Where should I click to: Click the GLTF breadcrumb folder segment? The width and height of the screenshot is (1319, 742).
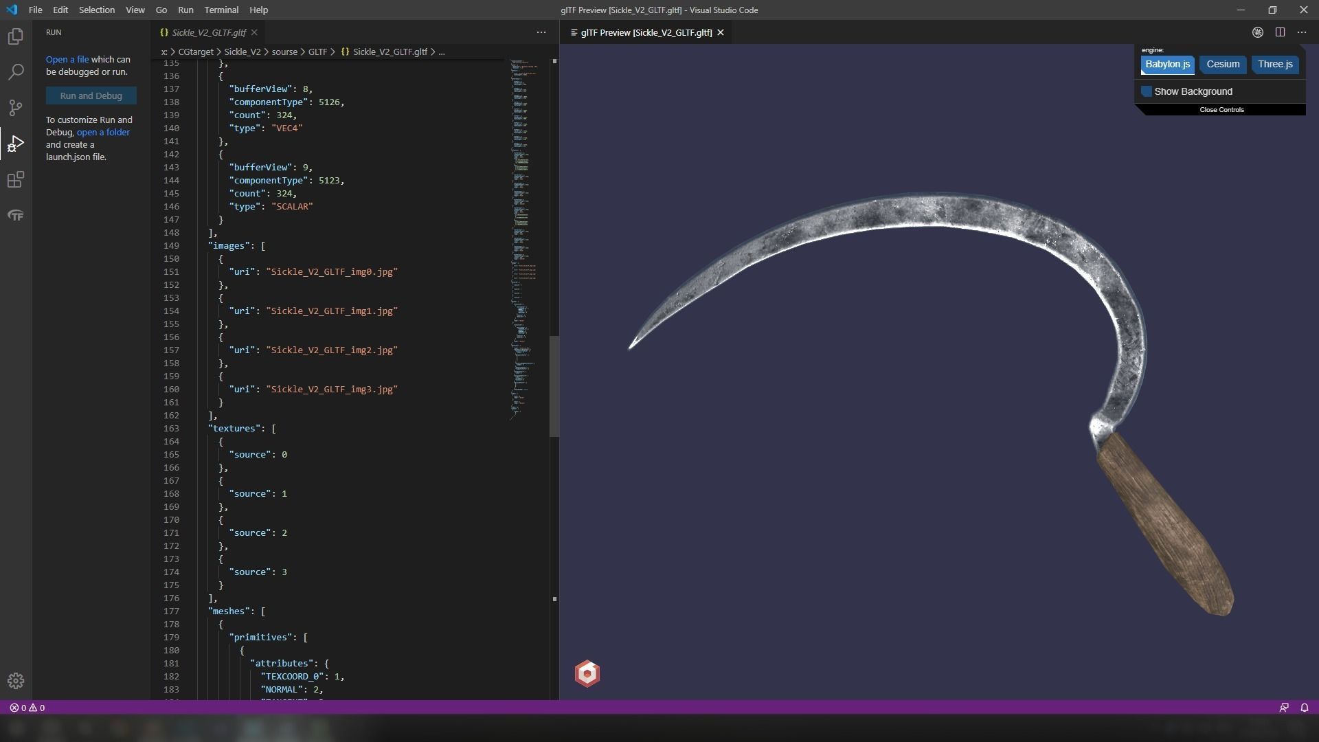[317, 52]
